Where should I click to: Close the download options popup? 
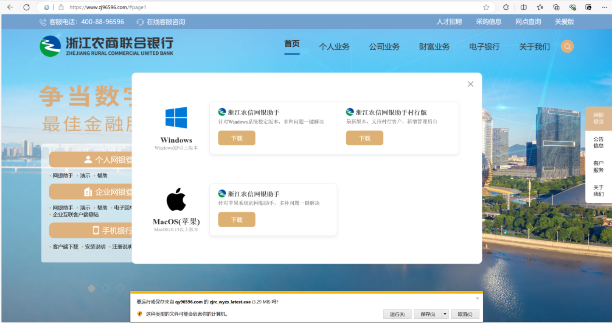point(470,84)
